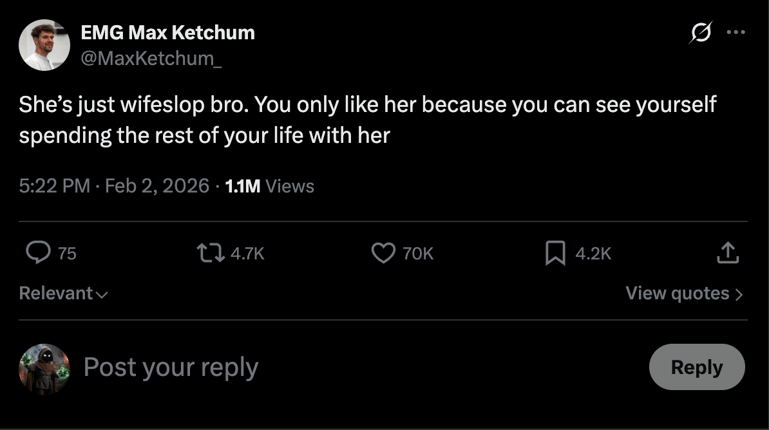
Task: Toggle the like state off the heart
Action: click(x=383, y=254)
